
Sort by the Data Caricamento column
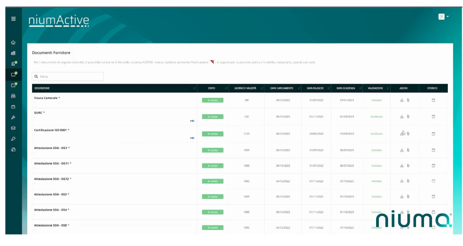pos(299,88)
